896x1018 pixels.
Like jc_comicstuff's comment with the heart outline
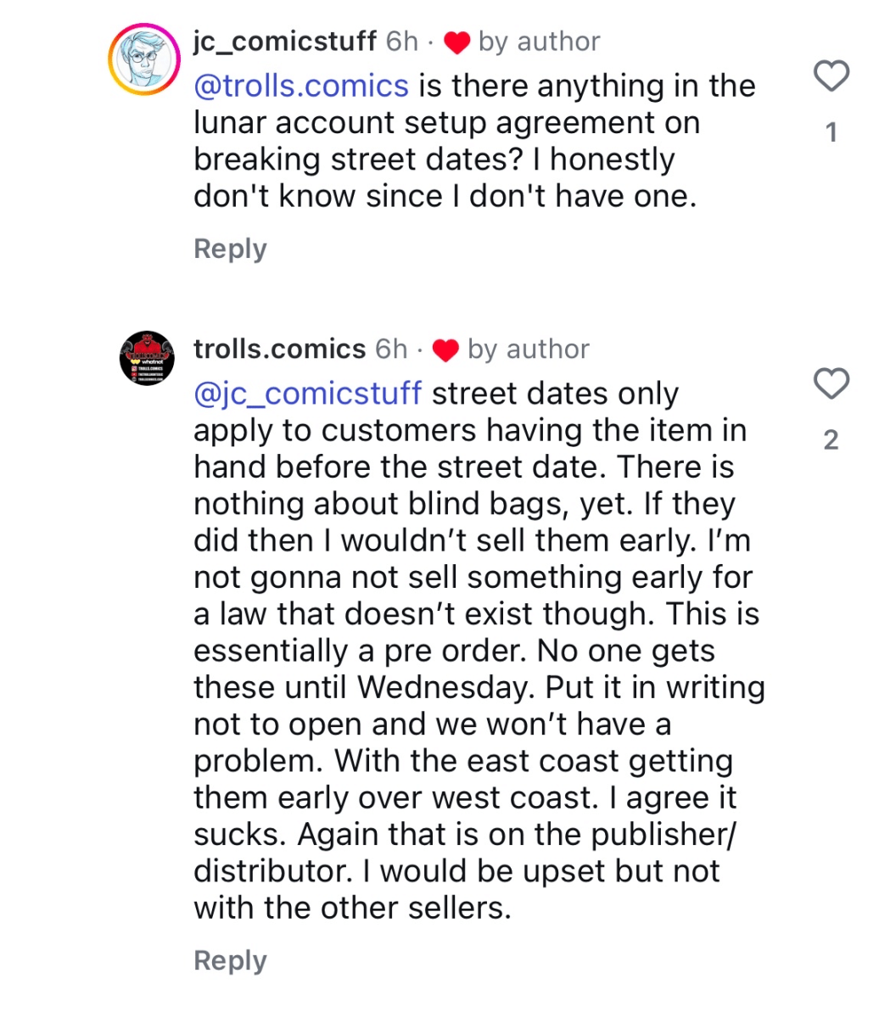[832, 76]
